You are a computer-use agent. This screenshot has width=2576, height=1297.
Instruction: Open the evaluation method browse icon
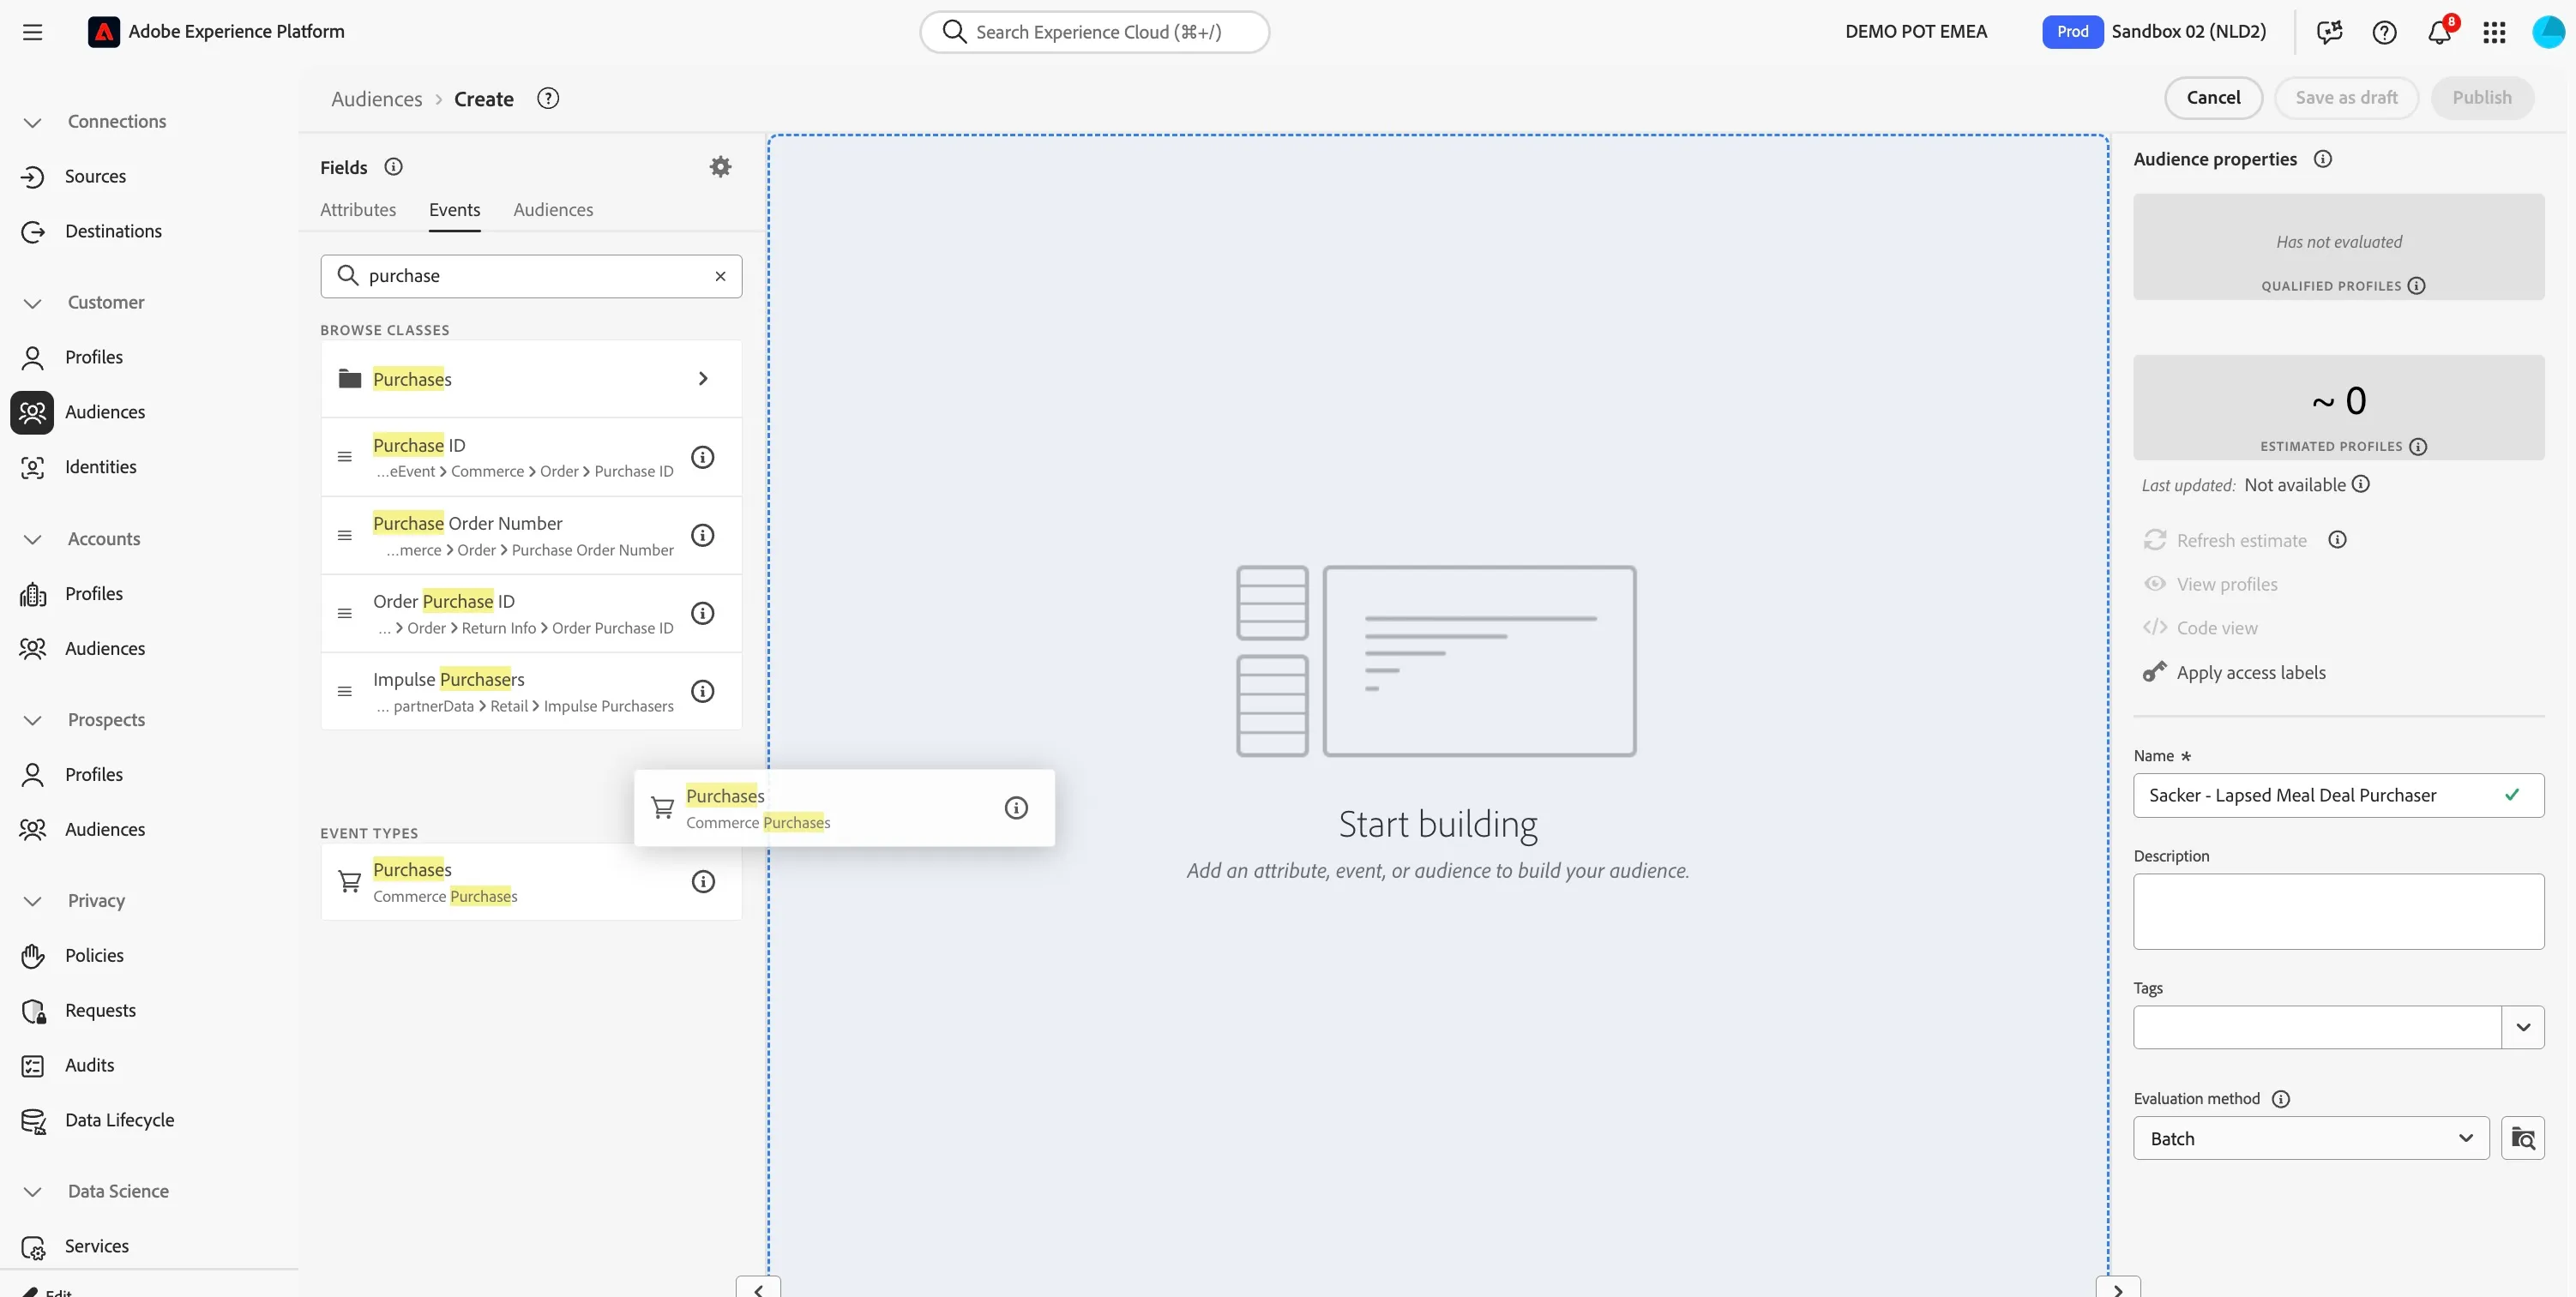point(2522,1138)
